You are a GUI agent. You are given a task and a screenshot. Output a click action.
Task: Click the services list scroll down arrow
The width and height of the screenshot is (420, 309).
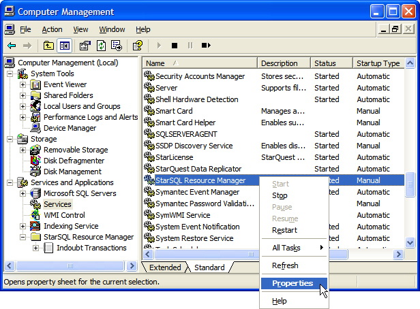click(410, 243)
